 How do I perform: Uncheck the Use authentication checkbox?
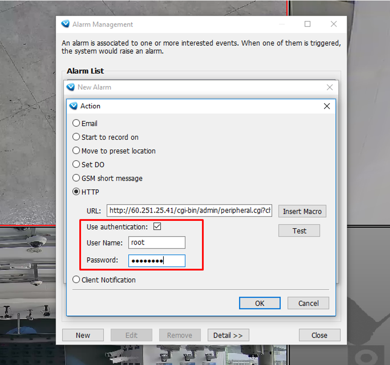157,227
